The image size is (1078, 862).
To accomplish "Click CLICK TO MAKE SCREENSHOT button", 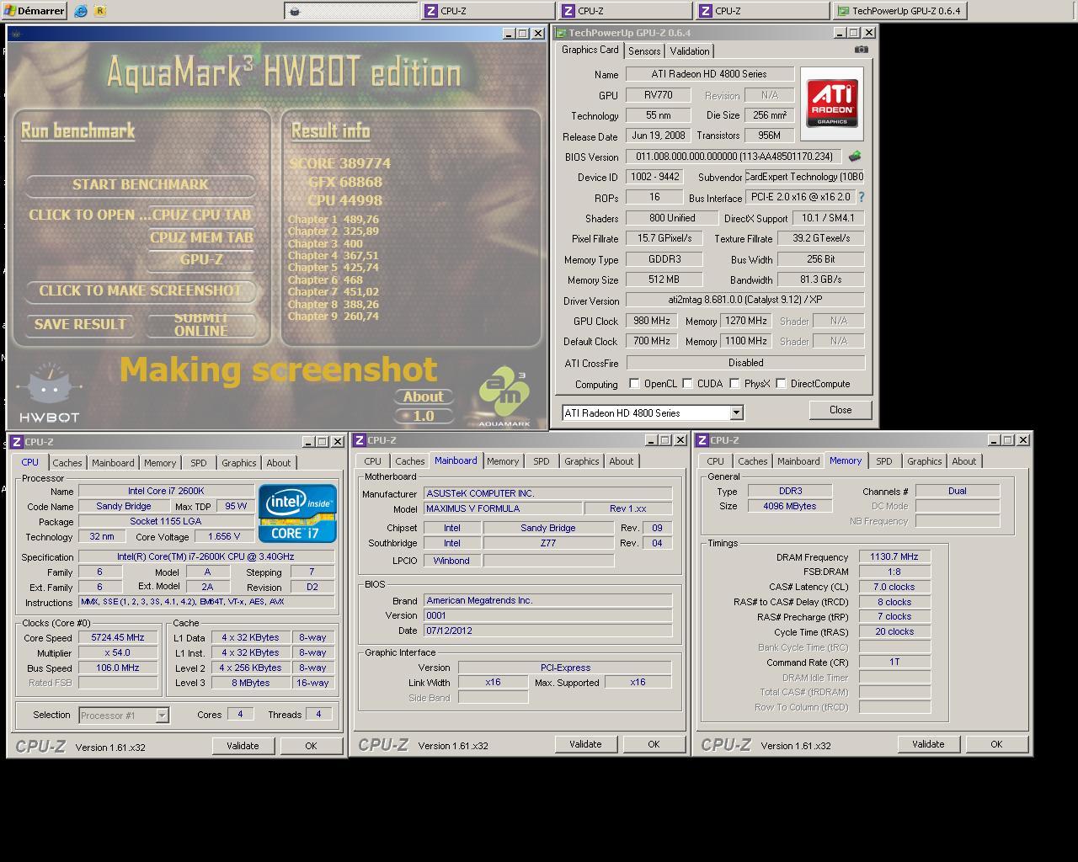I will [x=141, y=290].
